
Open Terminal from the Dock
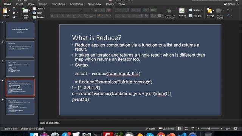point(97,134)
